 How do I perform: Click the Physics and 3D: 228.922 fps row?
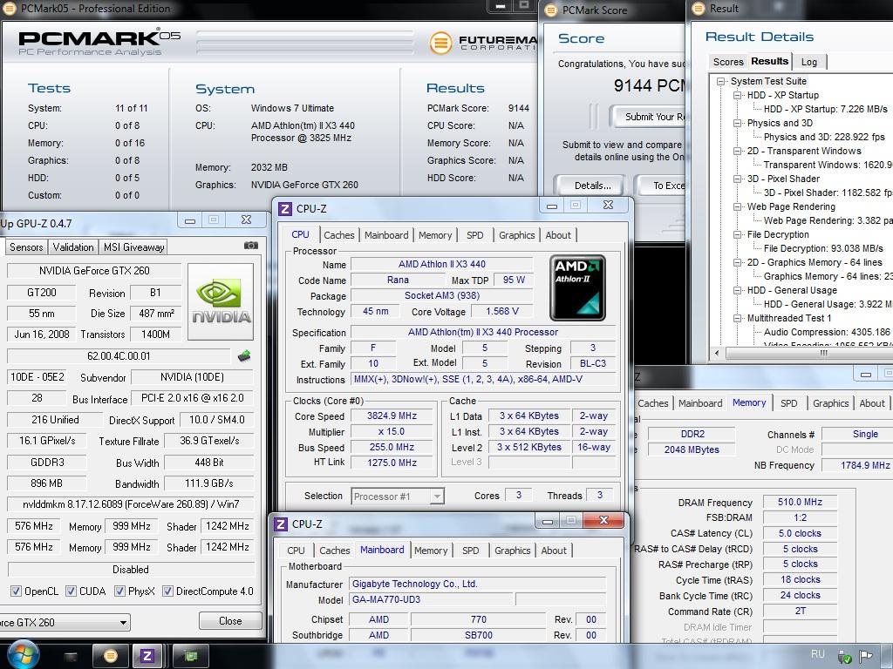pyautogui.click(x=824, y=137)
